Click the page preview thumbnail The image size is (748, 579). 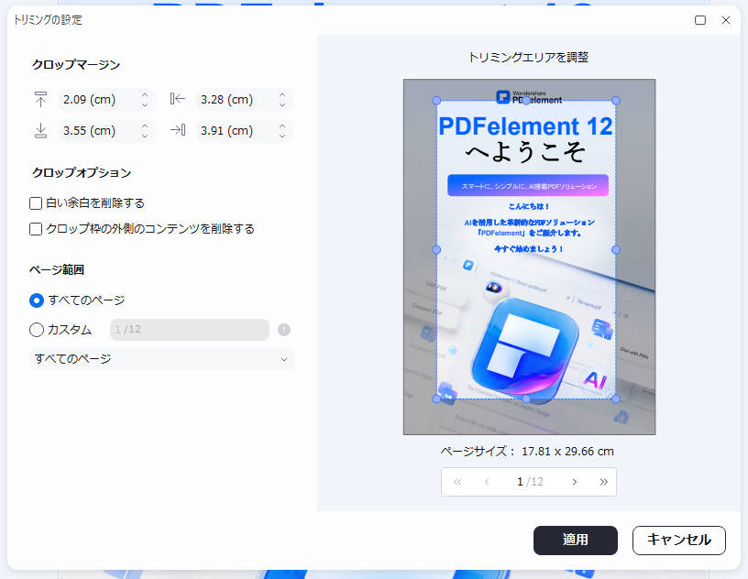point(529,257)
